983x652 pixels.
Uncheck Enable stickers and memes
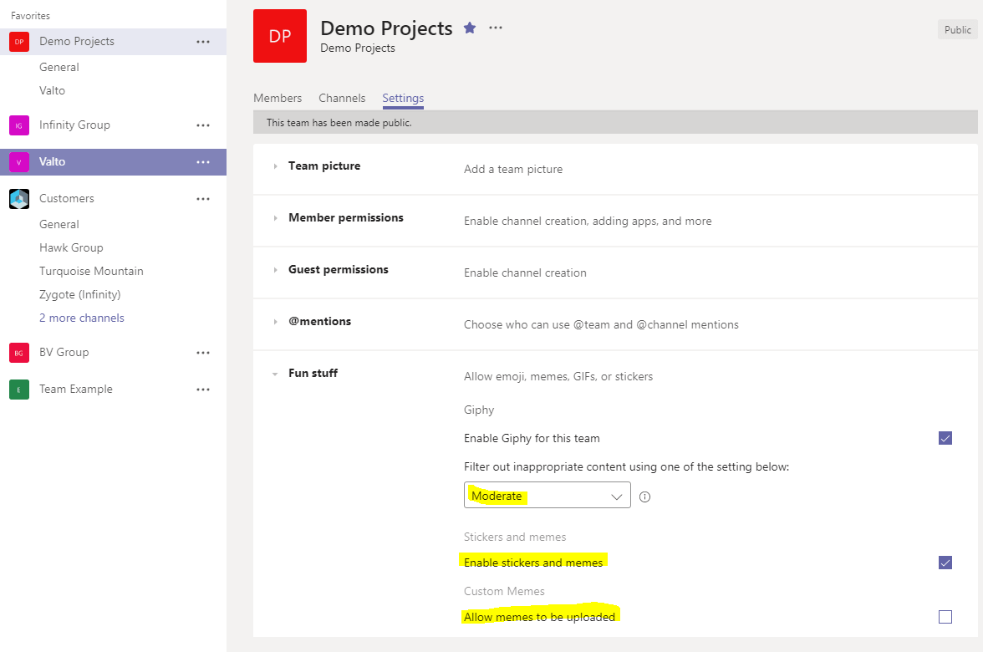coord(945,563)
